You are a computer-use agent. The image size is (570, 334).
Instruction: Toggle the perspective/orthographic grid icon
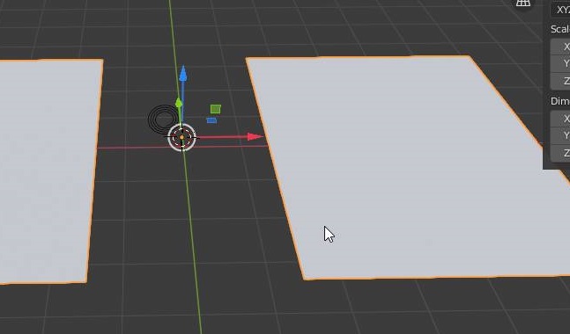pyautogui.click(x=523, y=4)
